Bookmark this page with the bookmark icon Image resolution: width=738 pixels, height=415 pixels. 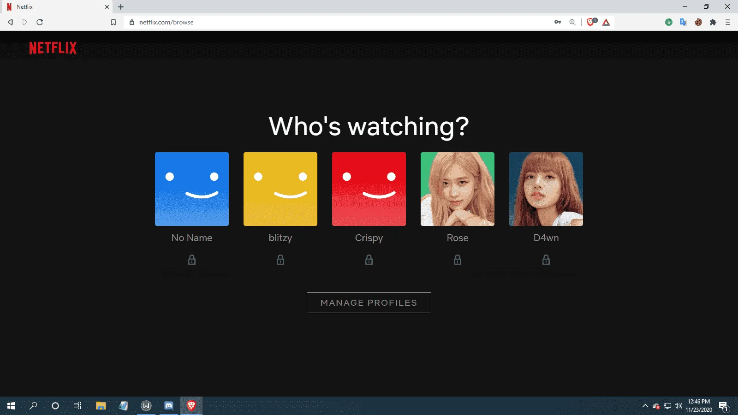[113, 22]
